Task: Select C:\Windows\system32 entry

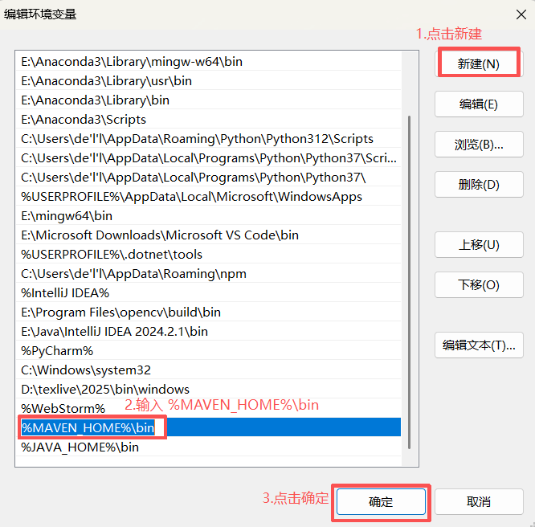Action: click(209, 370)
